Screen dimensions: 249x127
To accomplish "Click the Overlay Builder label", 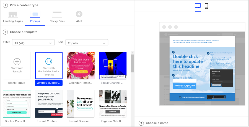I will pyautogui.click(x=49, y=83).
